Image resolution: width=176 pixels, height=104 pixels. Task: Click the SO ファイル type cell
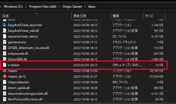(120, 36)
